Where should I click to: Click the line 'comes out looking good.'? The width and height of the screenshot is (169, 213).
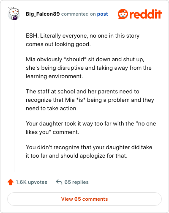point(58,44)
